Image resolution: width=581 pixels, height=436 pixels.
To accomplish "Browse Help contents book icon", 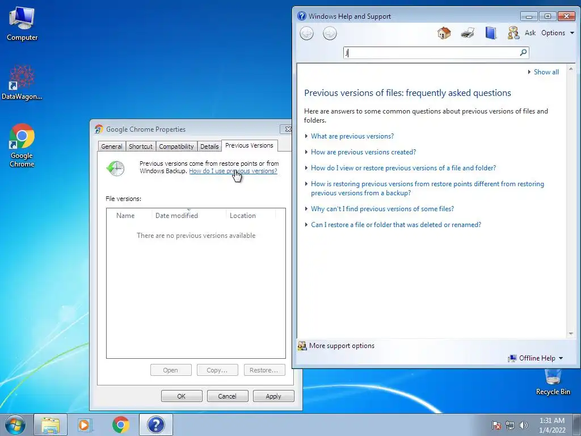I will (491, 33).
